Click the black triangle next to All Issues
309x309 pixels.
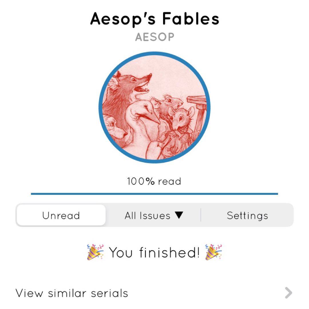179,215
